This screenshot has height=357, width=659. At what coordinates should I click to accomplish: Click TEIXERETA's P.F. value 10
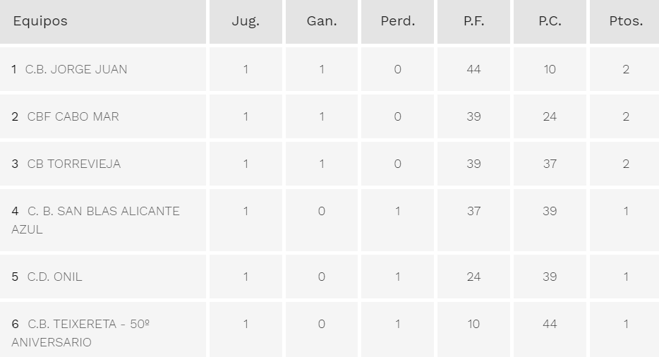(x=473, y=324)
